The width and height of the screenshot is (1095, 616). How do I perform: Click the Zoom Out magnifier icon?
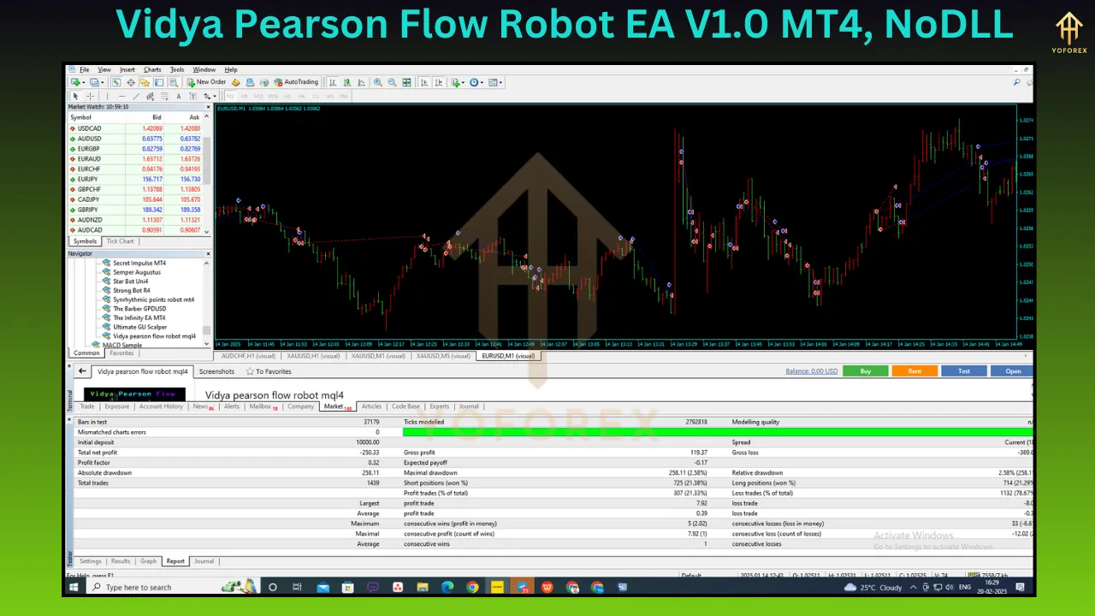click(x=392, y=82)
